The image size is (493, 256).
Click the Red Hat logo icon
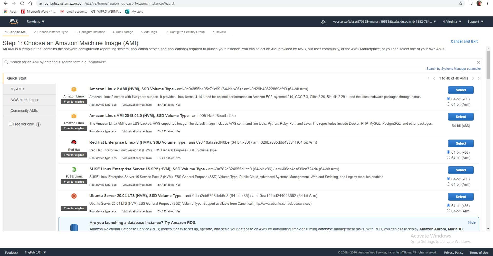(74, 142)
